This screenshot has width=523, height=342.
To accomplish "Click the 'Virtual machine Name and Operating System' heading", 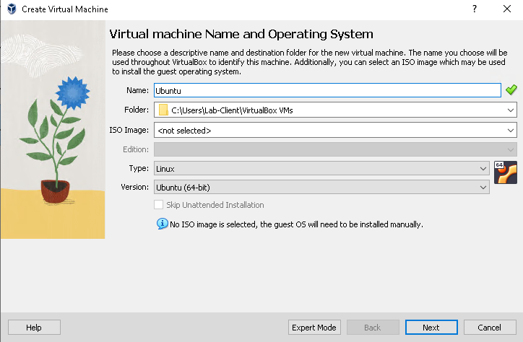I will pos(241,34).
